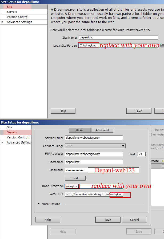Focus the Web URL field
Viewport: 164px width, 239px height.
tap(94, 194)
